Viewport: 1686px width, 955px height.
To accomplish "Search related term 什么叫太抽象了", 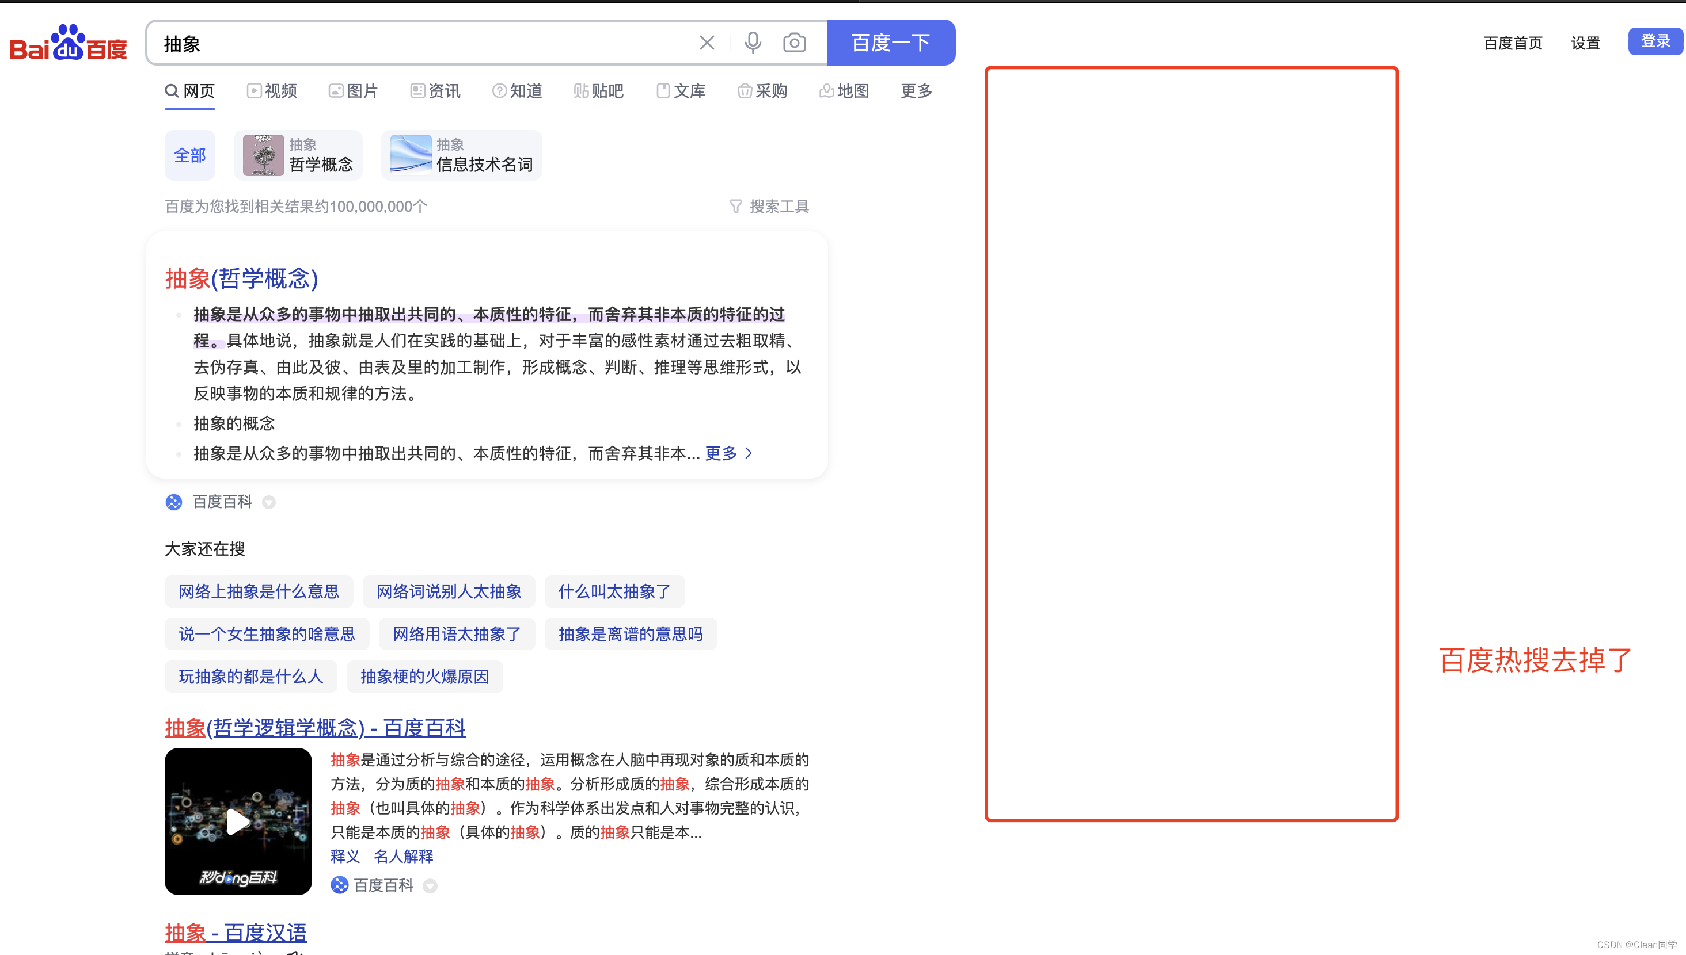I will tap(614, 591).
